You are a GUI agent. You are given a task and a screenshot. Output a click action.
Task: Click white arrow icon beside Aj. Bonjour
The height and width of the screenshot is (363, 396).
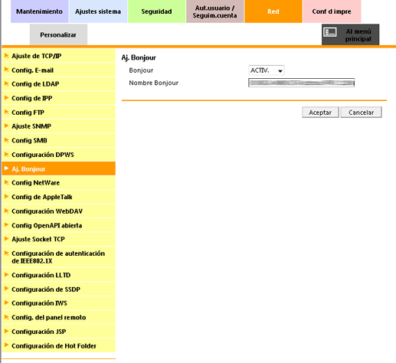(x=7, y=168)
